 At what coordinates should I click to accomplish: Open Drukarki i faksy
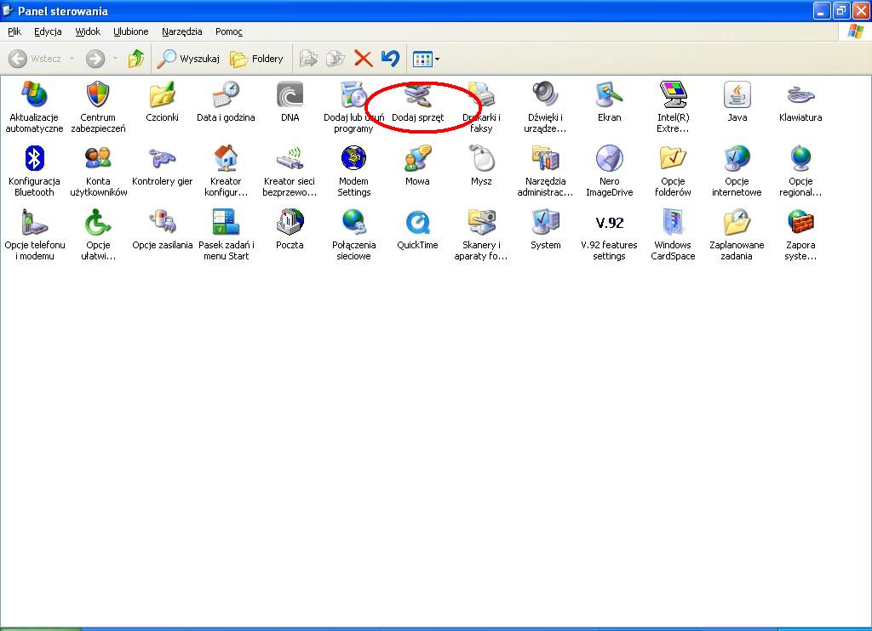coord(481,107)
